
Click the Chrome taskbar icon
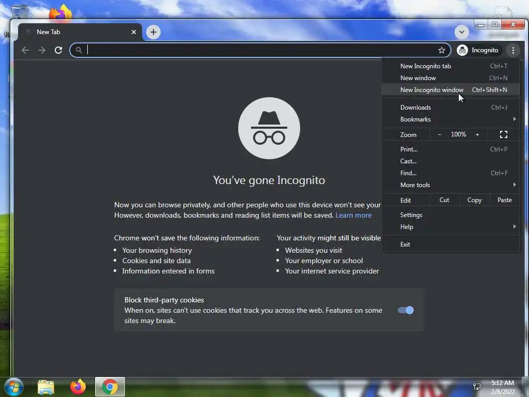point(110,387)
